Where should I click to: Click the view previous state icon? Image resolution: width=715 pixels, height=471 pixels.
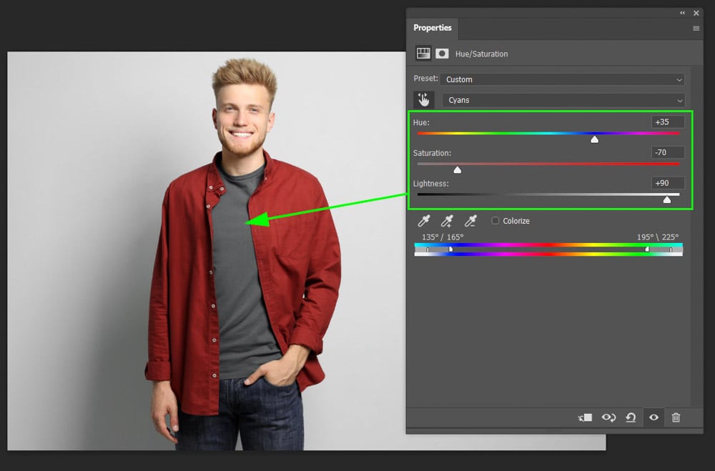[x=608, y=417]
